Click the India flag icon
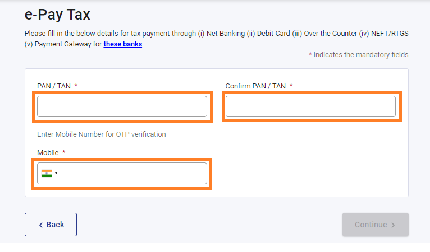Screen dimensions: 430x252 point(47,173)
